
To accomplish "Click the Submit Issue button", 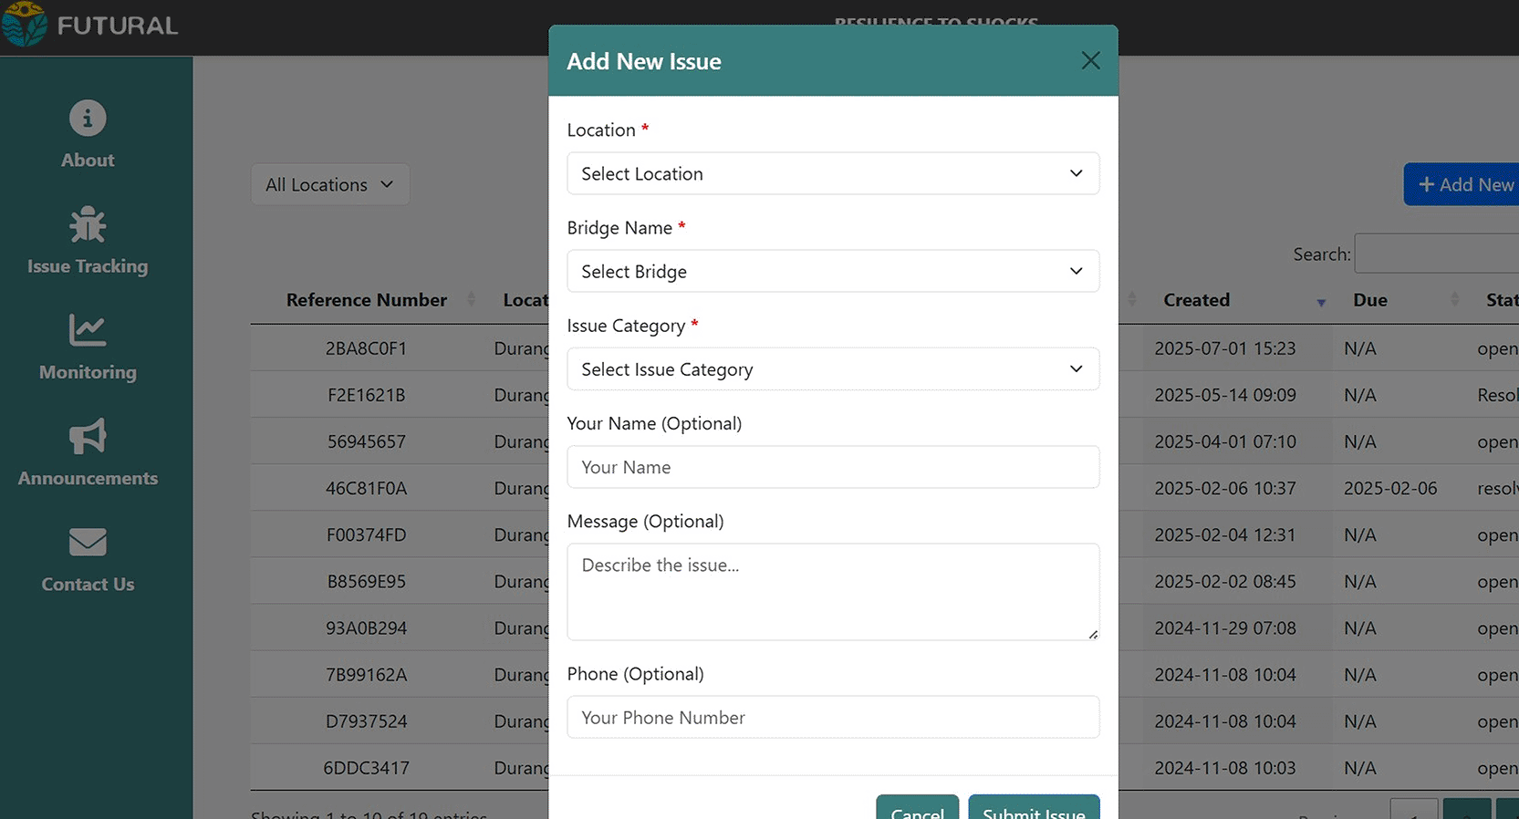I will click(1034, 807).
